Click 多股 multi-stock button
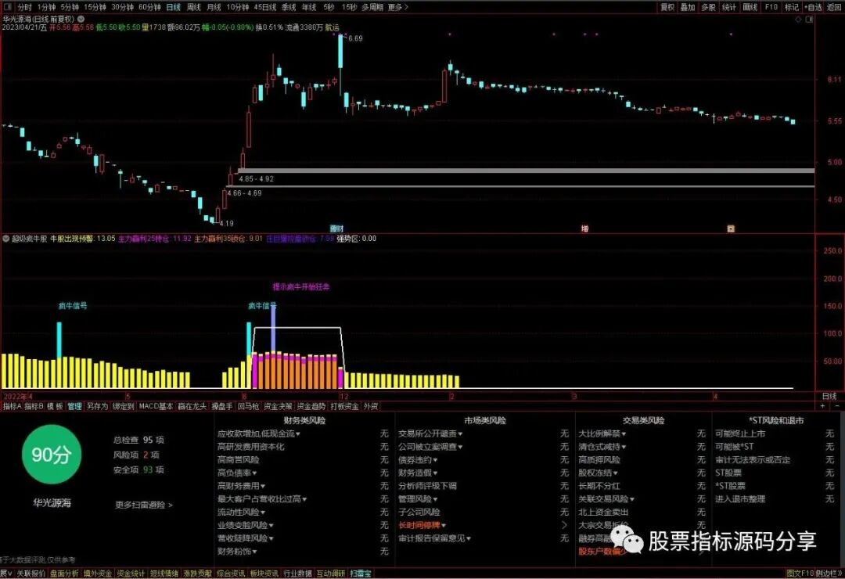This screenshot has width=845, height=579. pos(708,7)
